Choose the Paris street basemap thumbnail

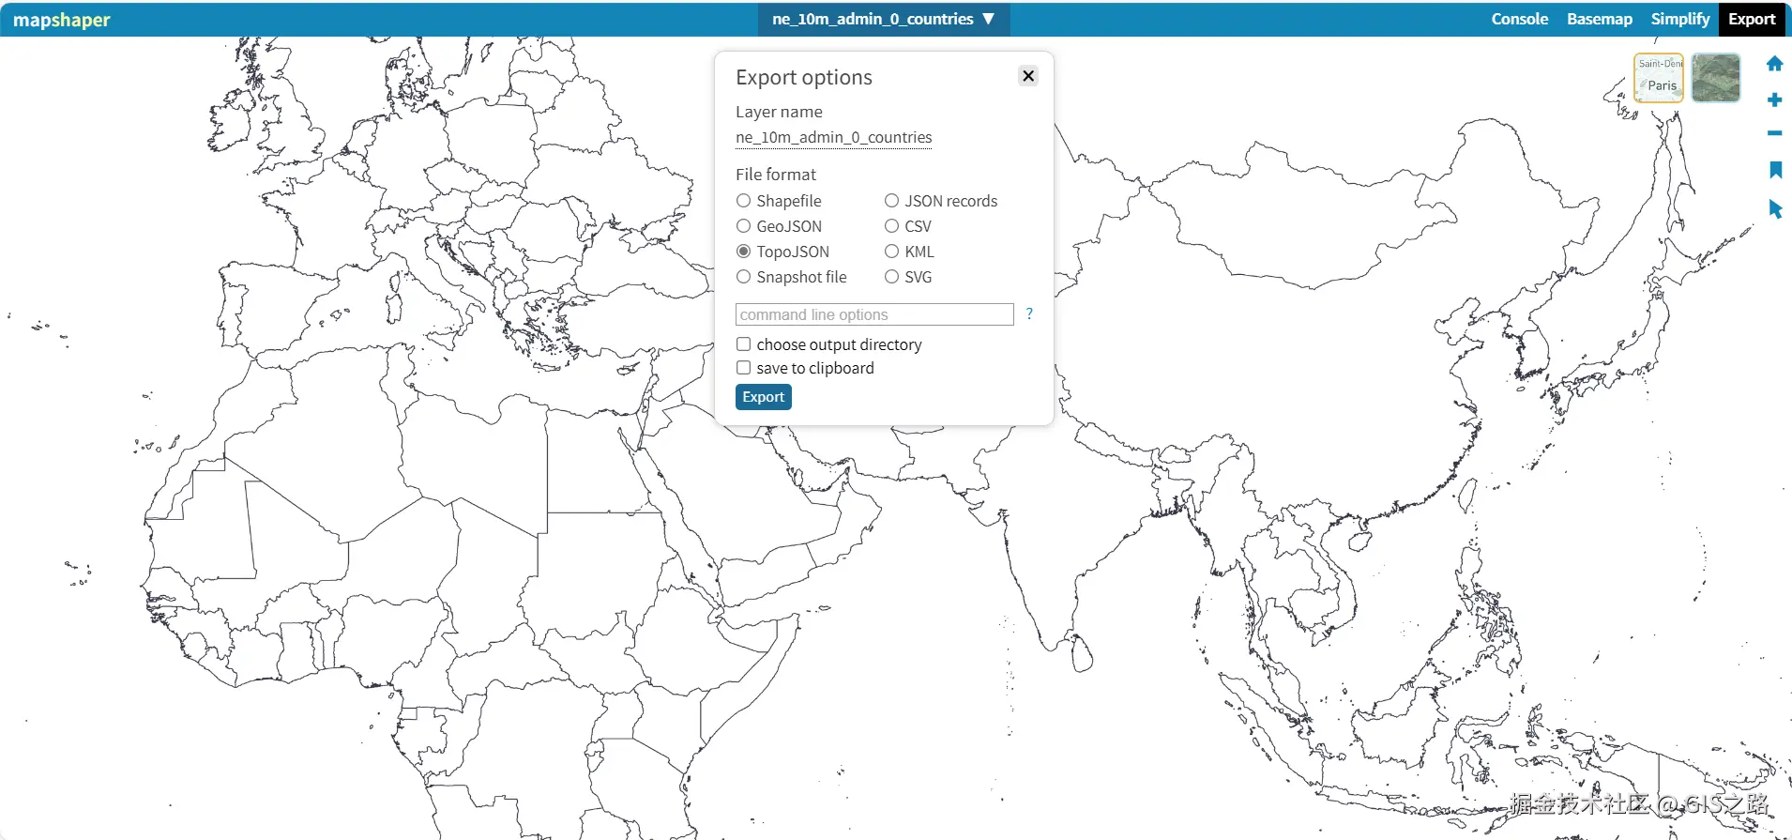(x=1659, y=78)
